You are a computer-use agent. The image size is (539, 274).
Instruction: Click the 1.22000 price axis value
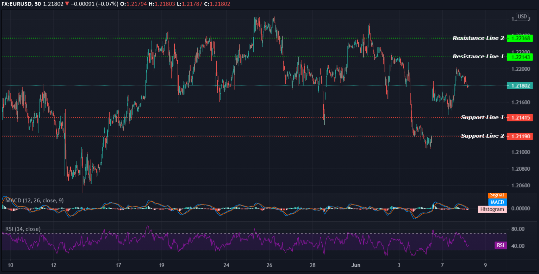tap(521, 69)
